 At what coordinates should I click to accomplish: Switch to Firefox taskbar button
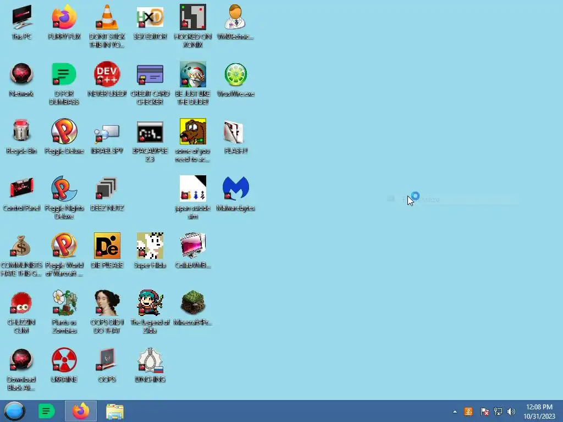[81, 411]
